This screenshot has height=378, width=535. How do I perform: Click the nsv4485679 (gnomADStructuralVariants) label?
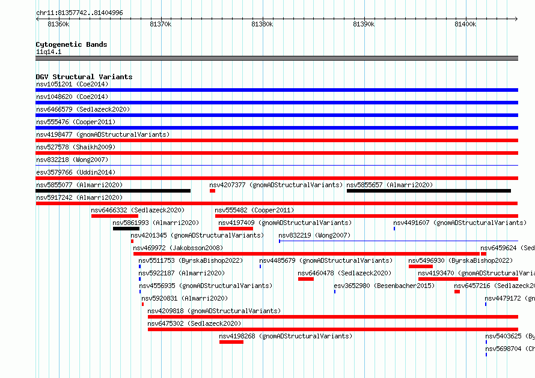[x=326, y=260]
